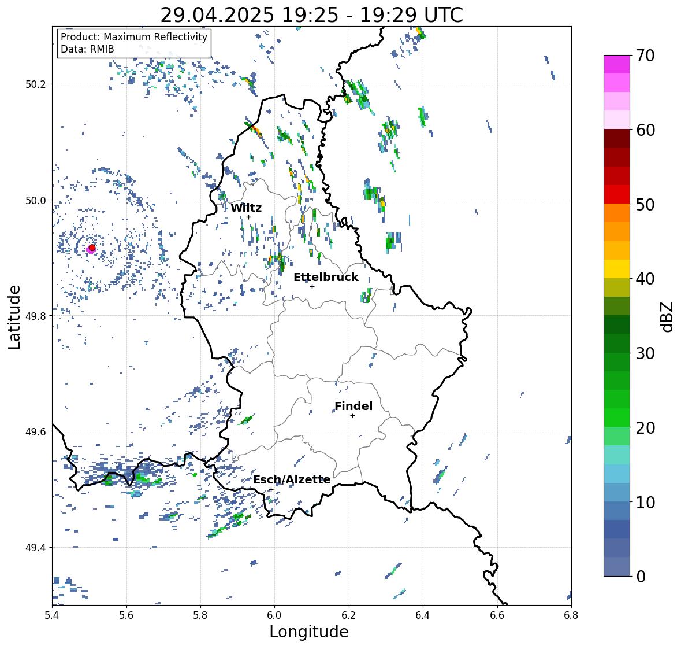Click the bright red swatch just above 50
Image resolution: width=681 pixels, height=646 pixels.
tap(617, 194)
